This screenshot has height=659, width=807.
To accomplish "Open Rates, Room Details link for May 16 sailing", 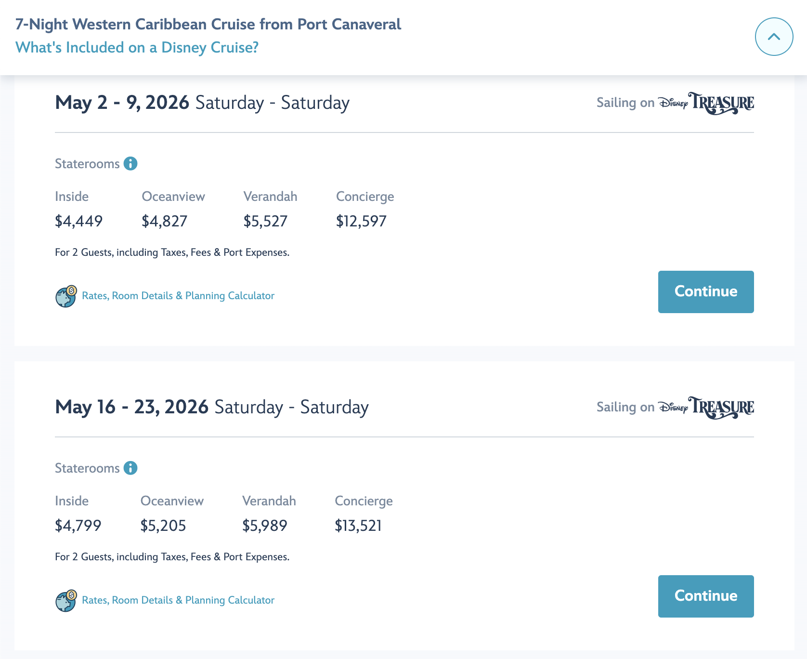I will pyautogui.click(x=178, y=600).
